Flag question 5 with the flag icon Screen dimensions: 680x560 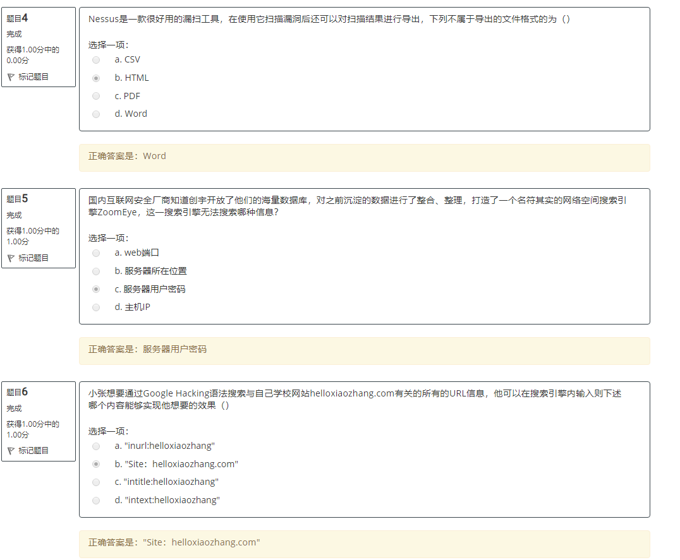click(12, 258)
